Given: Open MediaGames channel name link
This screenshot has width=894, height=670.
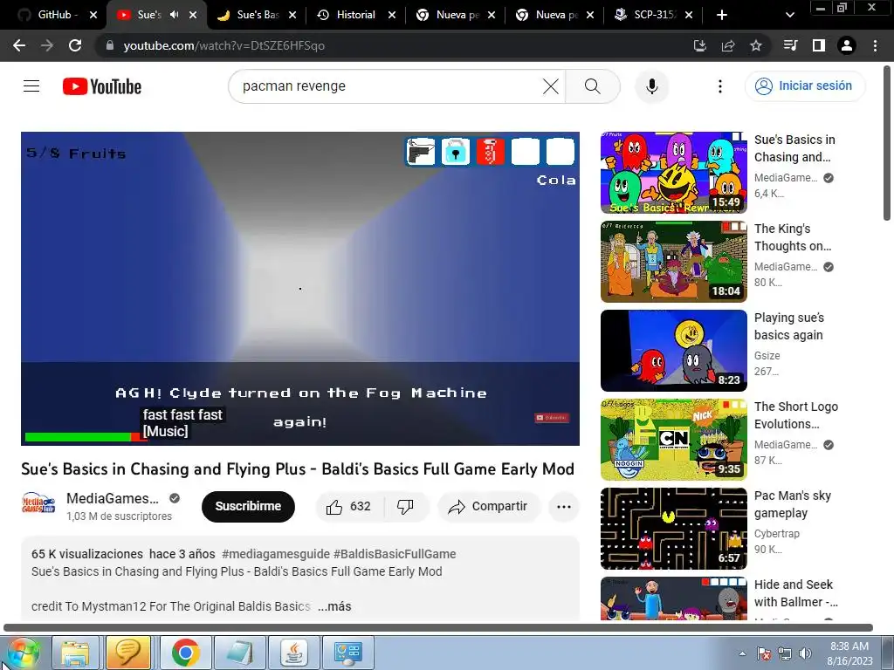Looking at the screenshot, I should click(113, 498).
